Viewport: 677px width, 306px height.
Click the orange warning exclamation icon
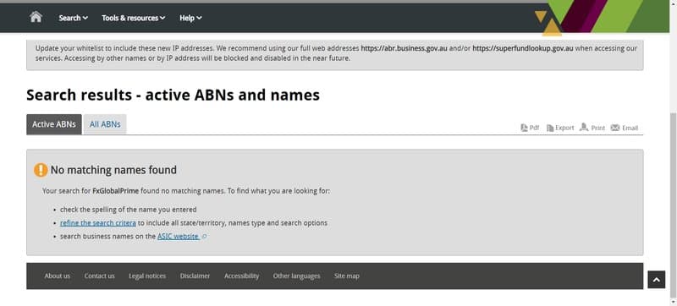(x=41, y=170)
